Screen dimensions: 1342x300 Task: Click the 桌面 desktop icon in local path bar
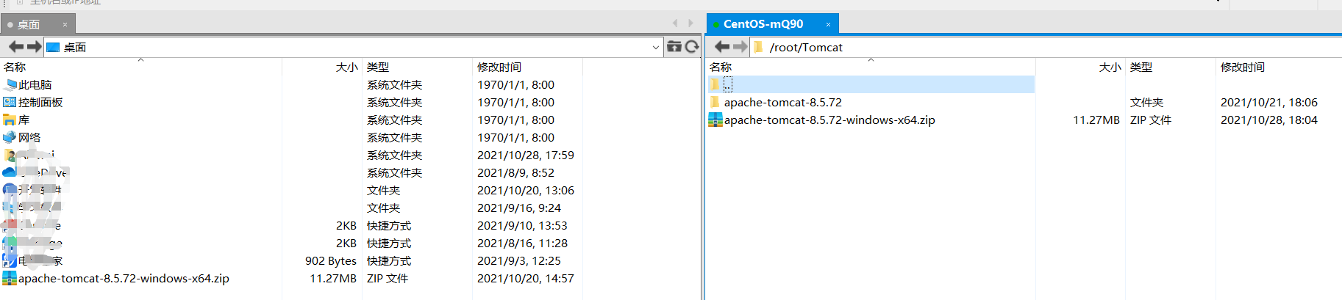click(53, 47)
